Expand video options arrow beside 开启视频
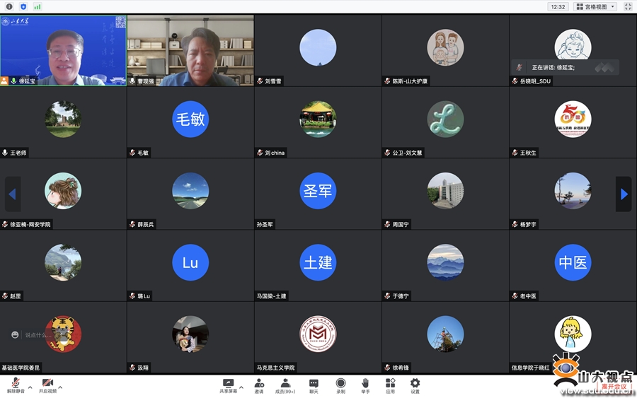The width and height of the screenshot is (637, 398). pyautogui.click(x=60, y=387)
